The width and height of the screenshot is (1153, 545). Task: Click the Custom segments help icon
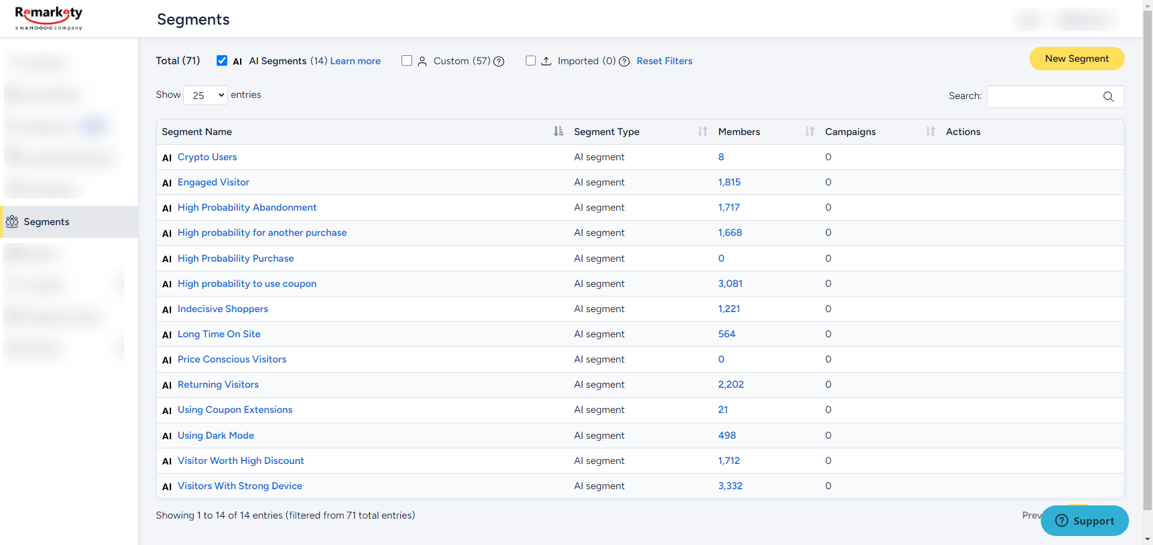[x=499, y=61]
